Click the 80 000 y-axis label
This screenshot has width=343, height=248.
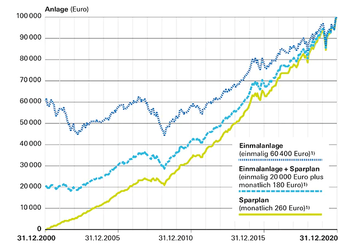[x=30, y=58]
